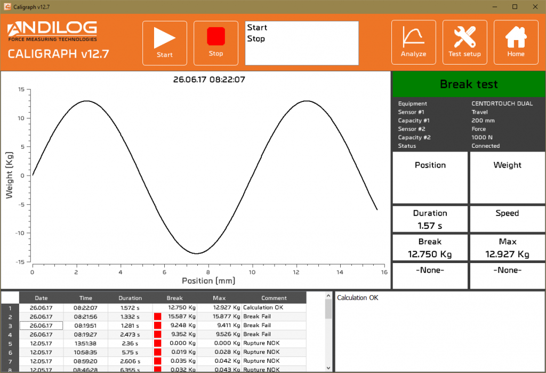Click red indicator in row 5
This screenshot has height=373, width=546.
coord(157,343)
